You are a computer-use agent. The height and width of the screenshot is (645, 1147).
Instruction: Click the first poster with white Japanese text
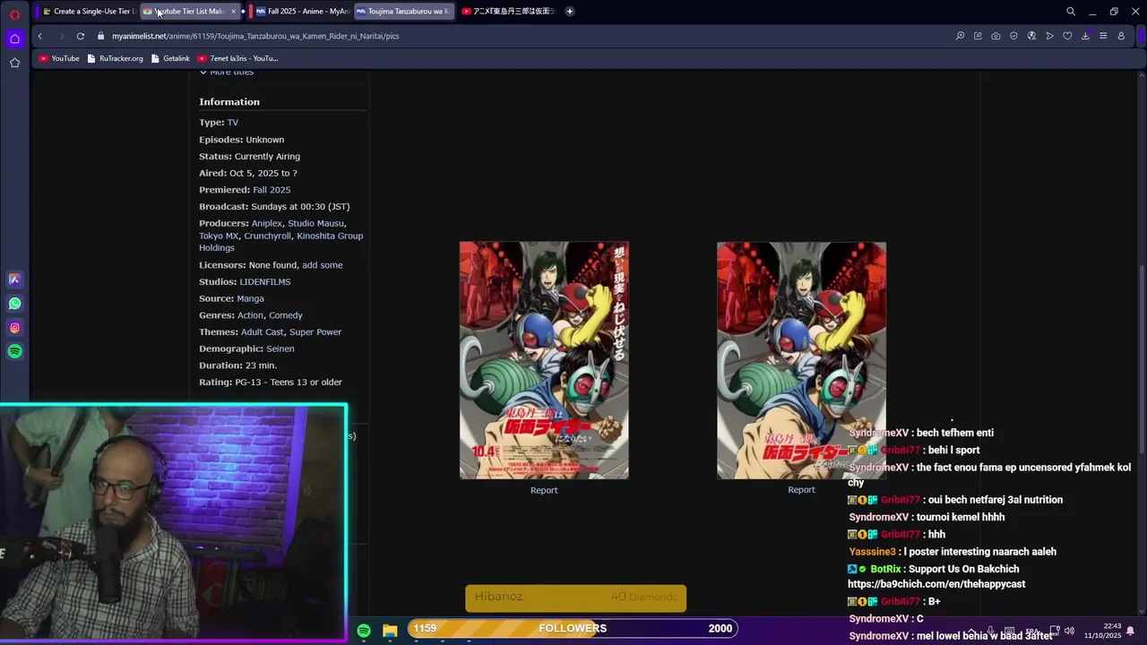544,360
